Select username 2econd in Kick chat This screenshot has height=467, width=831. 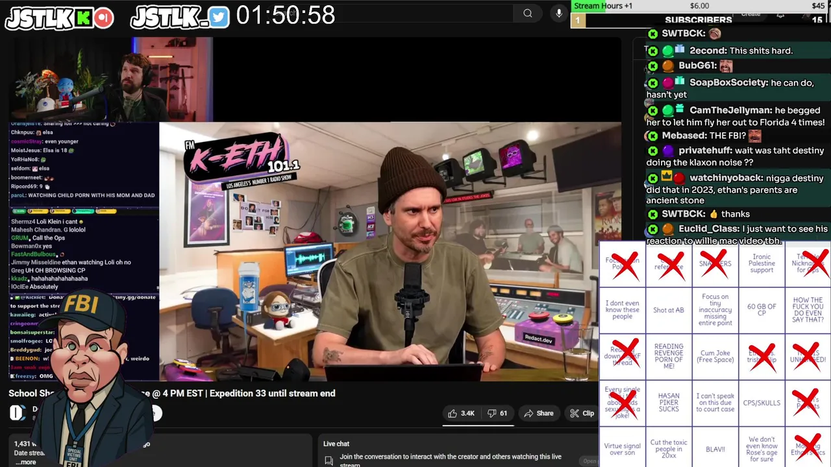pyautogui.click(x=707, y=51)
